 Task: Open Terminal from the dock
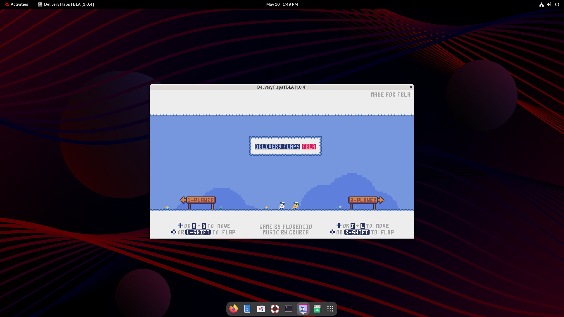(x=288, y=309)
